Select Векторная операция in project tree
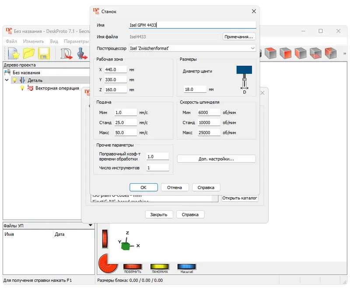This screenshot has width=350, height=288. pos(57,88)
